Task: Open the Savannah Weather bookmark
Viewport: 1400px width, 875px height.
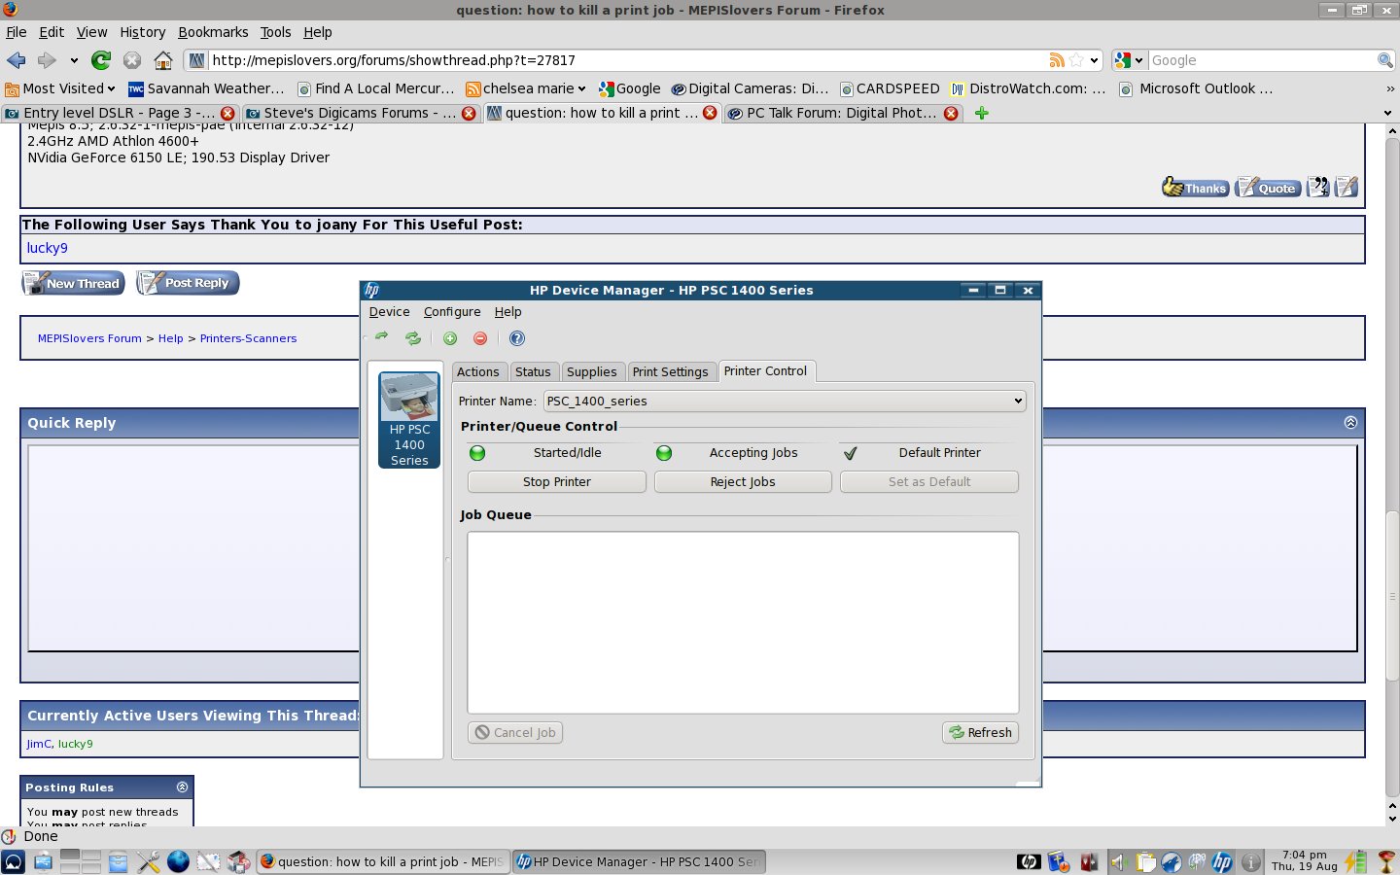Action: (206, 88)
